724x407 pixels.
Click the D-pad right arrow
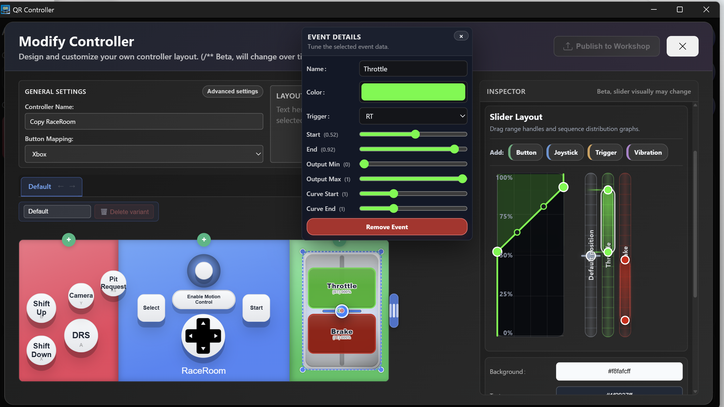(x=216, y=336)
